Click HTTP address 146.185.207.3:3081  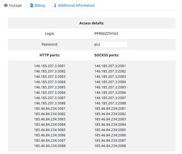[x=50, y=66]
